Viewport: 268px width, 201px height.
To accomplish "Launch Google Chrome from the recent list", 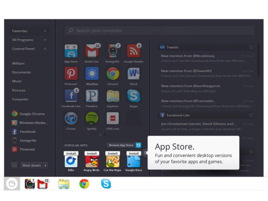I will (28, 114).
